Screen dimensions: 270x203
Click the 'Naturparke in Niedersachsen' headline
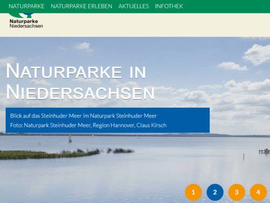(x=80, y=81)
